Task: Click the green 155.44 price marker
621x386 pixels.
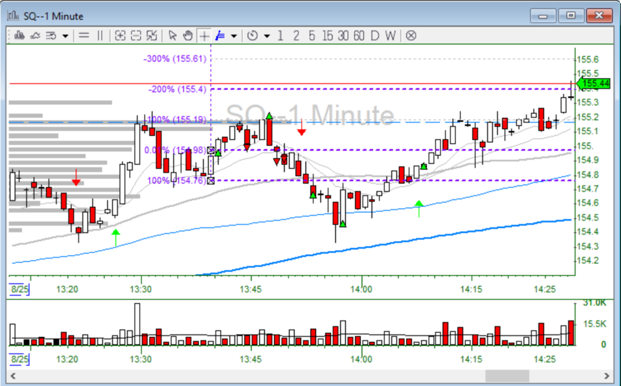Action: (x=594, y=84)
